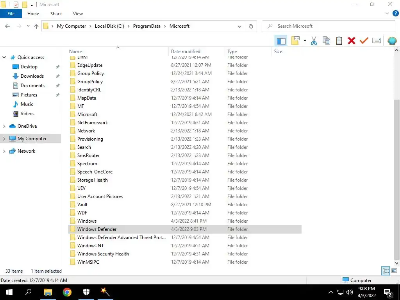Sort by Date modified column header

[197, 51]
